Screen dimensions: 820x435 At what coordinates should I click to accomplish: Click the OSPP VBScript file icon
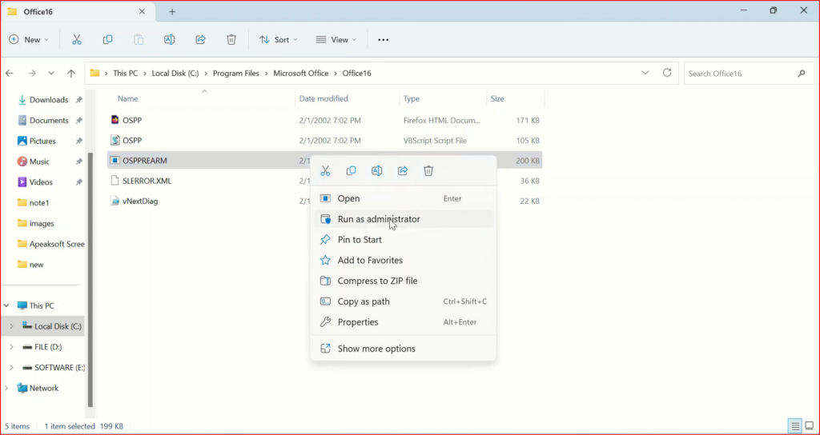point(115,141)
